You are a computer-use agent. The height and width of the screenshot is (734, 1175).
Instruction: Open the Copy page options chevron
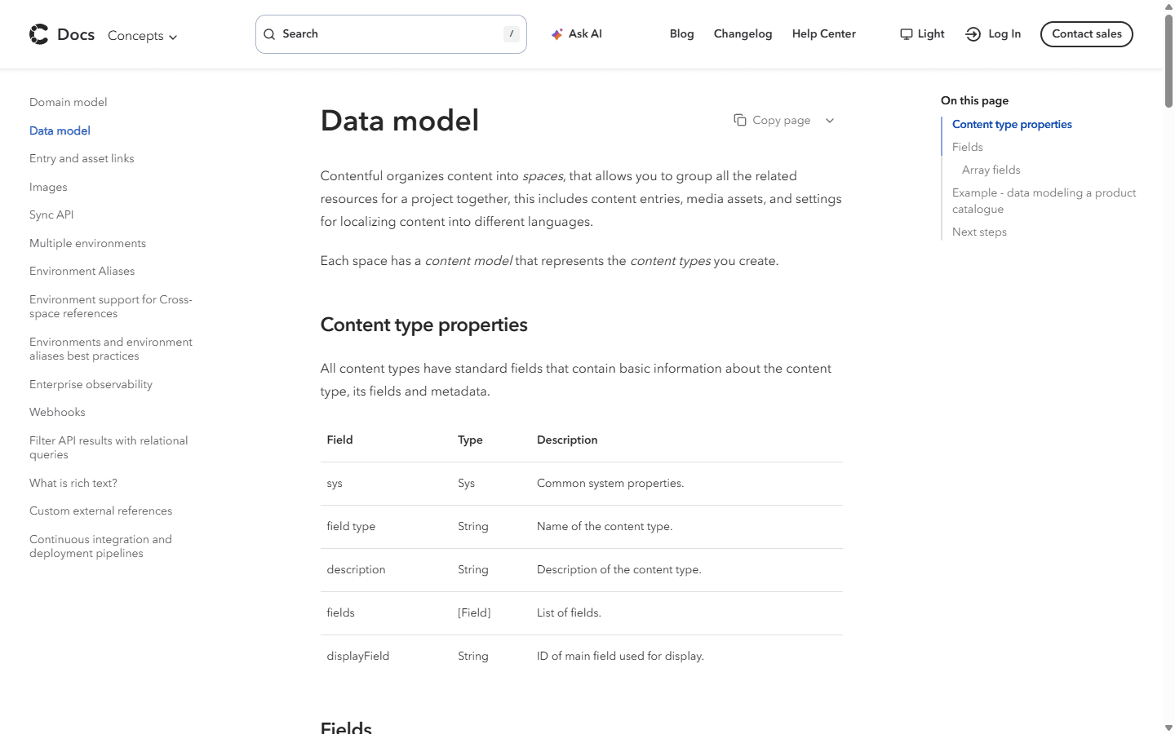[830, 121]
